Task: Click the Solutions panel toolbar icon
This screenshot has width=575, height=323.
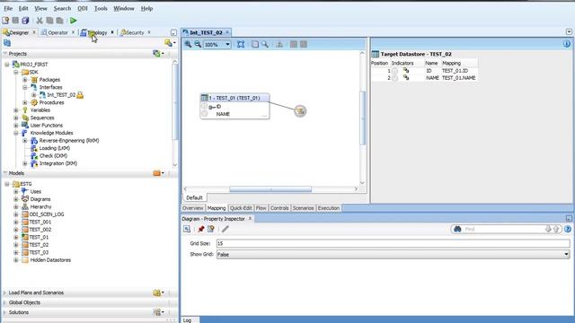Action: [157, 312]
